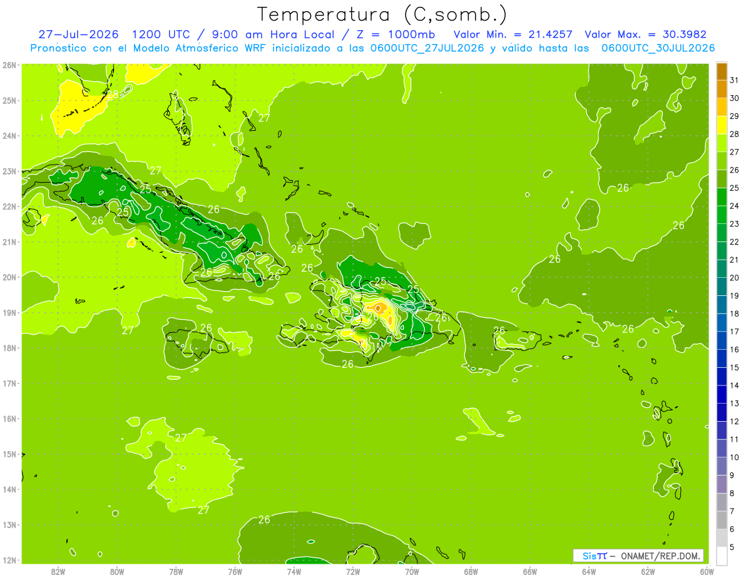This screenshot has width=751, height=580.
Task: Click the 20N latitude axis label
Action: pos(9,277)
